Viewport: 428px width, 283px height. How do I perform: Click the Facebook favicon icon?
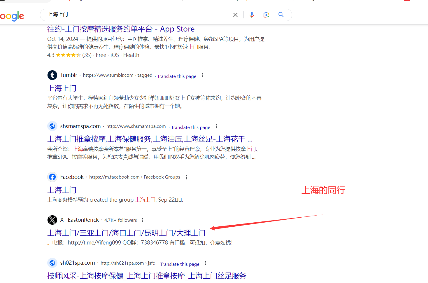pyautogui.click(x=52, y=177)
